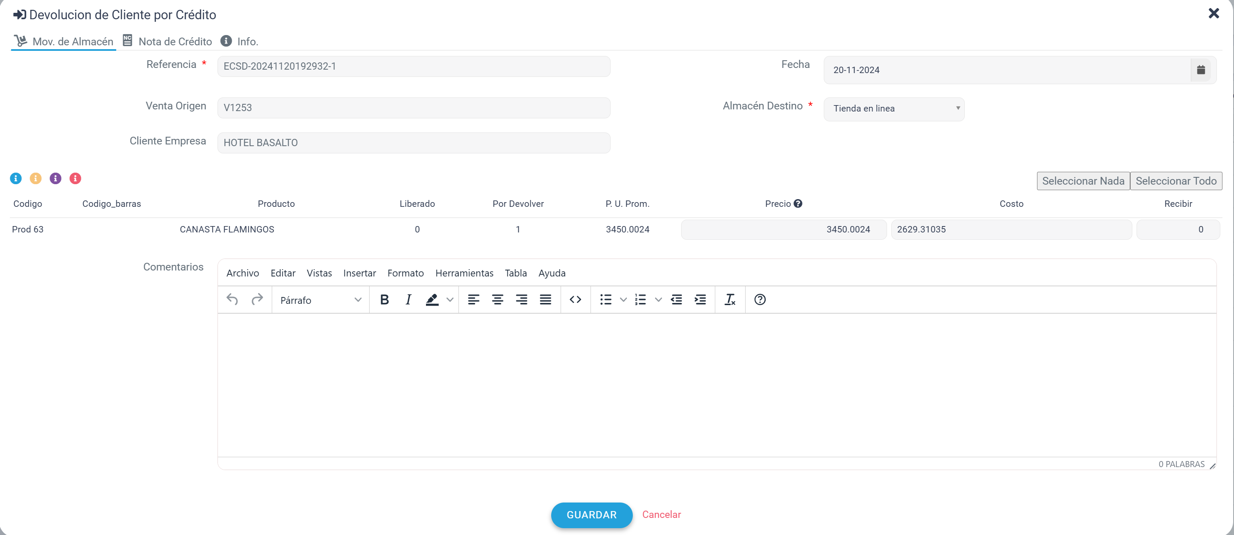
Task: Click the orange info circle icon
Action: pyautogui.click(x=35, y=178)
